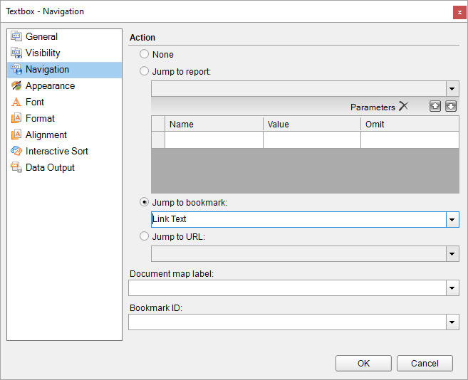
Task: Move parameter down with arrow icon
Action: click(x=451, y=106)
